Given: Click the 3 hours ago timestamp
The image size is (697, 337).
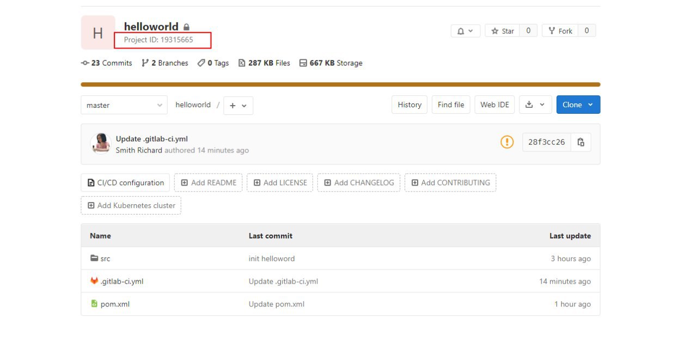Looking at the screenshot, I should pos(571,259).
